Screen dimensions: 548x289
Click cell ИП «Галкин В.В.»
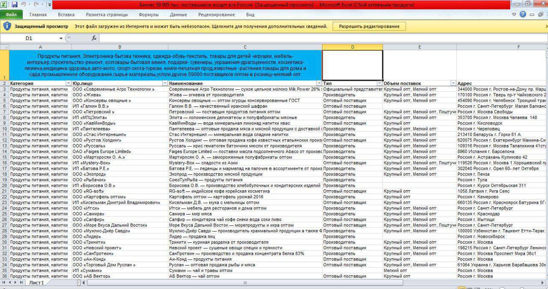coord(120,106)
